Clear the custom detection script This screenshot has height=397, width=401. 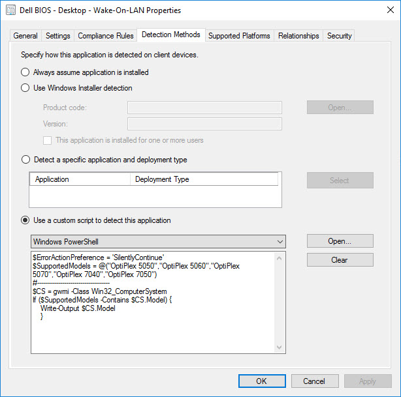[340, 259]
